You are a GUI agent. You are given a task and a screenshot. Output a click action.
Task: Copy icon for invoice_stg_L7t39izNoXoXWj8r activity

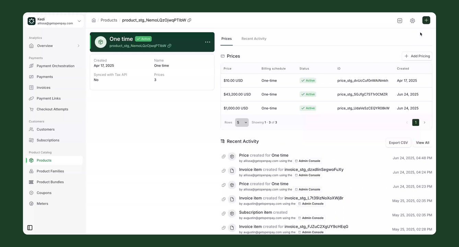coord(223,199)
